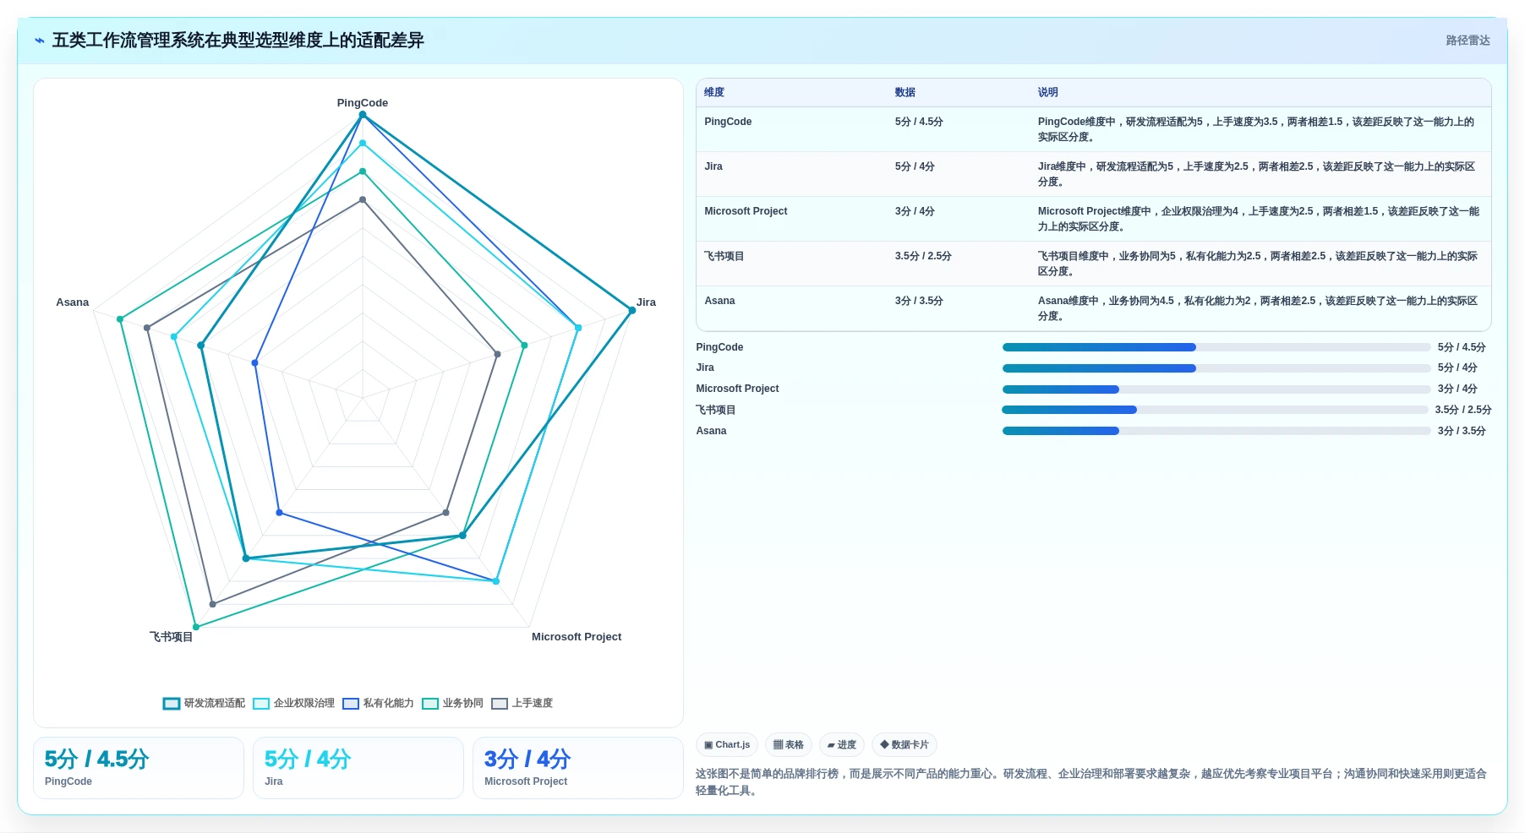The height and width of the screenshot is (833, 1525).
Task: Click the Asana progress value 3分 / 3.5分
Action: pos(1462,431)
